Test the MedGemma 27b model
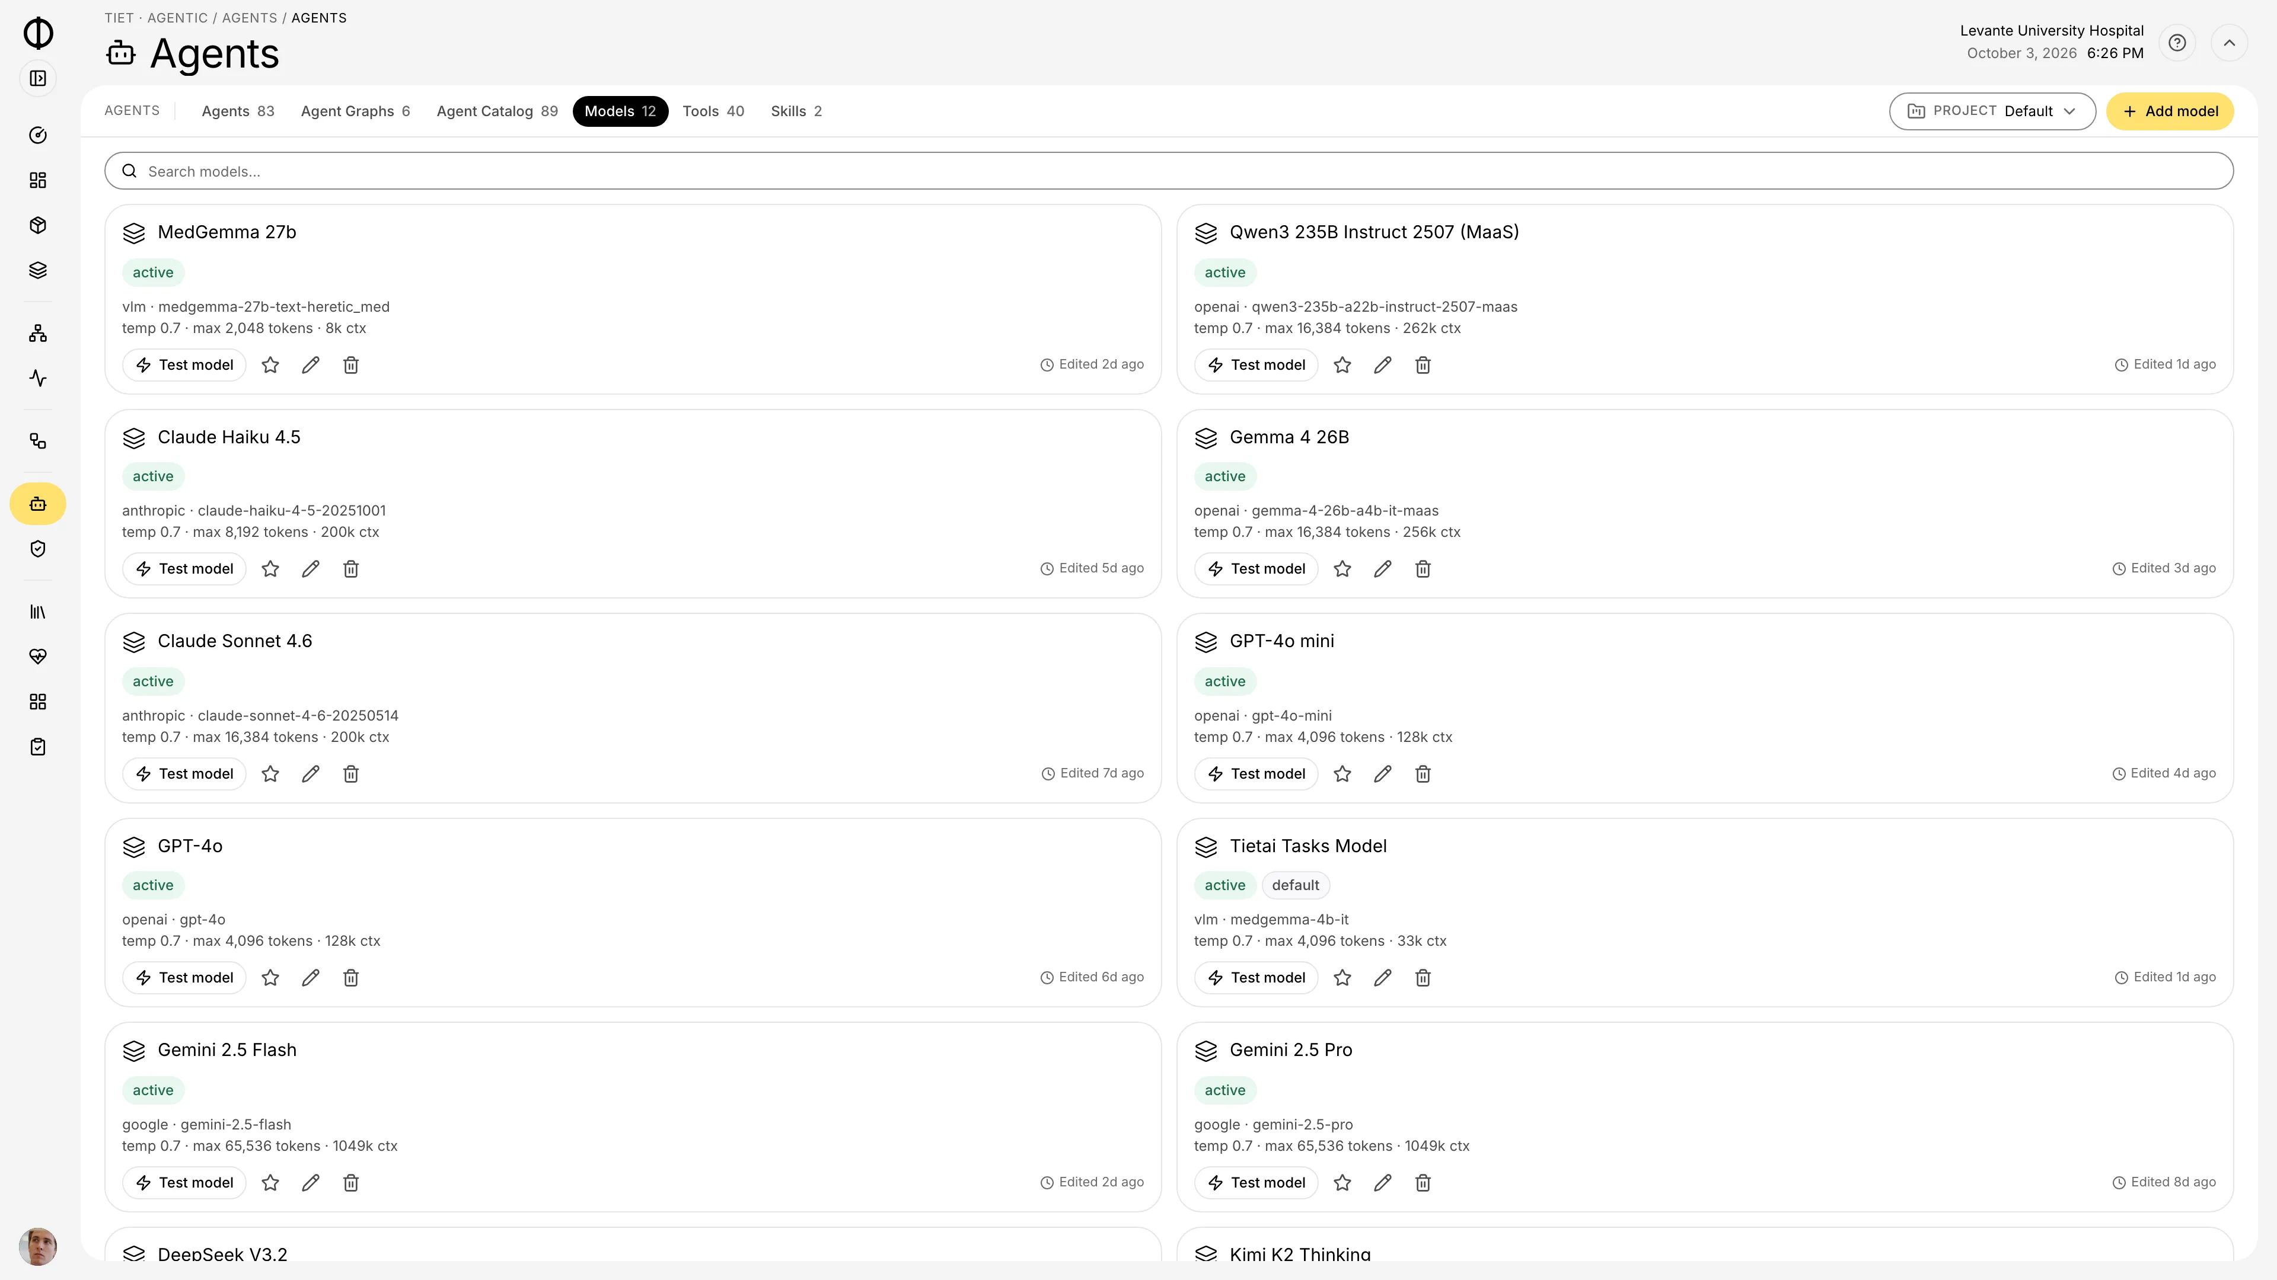This screenshot has height=1280, width=2277. (185, 365)
